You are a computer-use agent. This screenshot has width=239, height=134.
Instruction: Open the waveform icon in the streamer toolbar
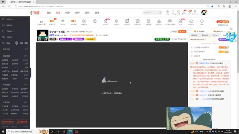point(63,21)
